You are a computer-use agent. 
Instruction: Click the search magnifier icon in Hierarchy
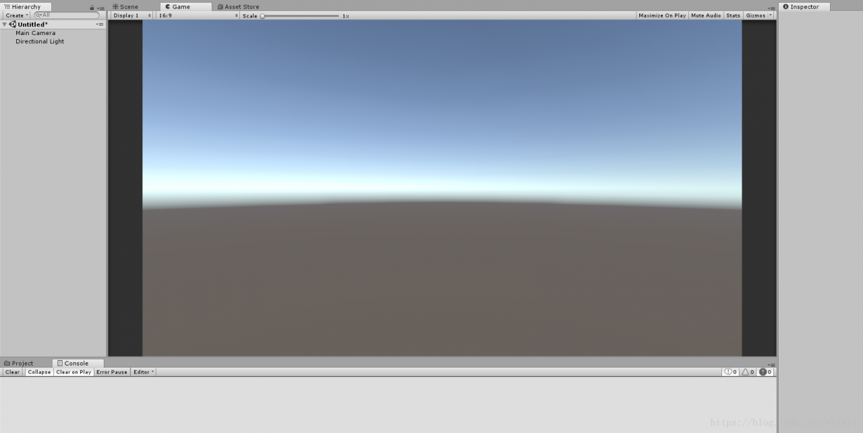coord(38,14)
